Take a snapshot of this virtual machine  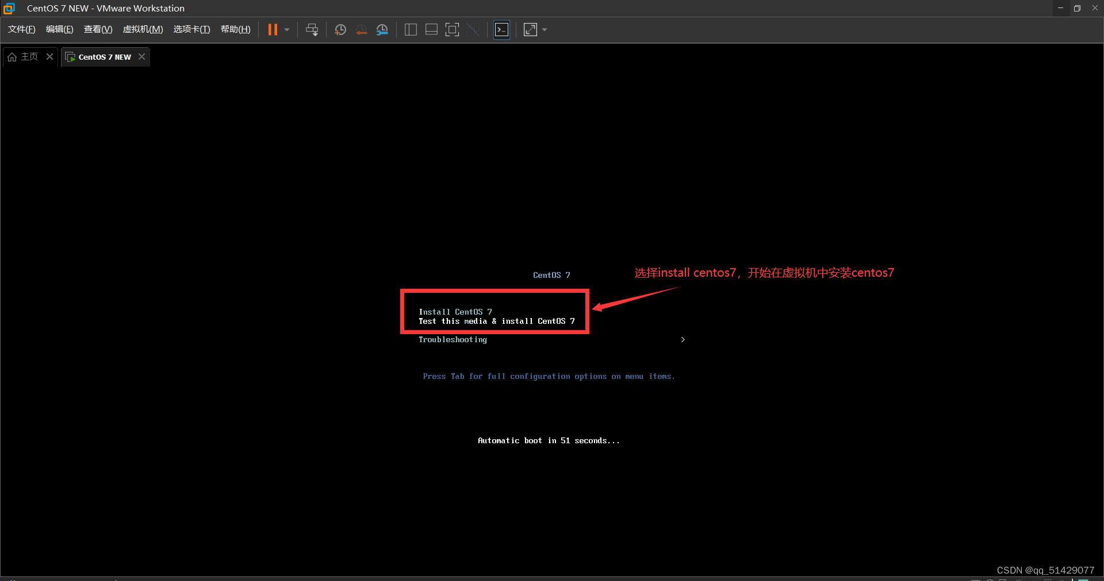(340, 30)
